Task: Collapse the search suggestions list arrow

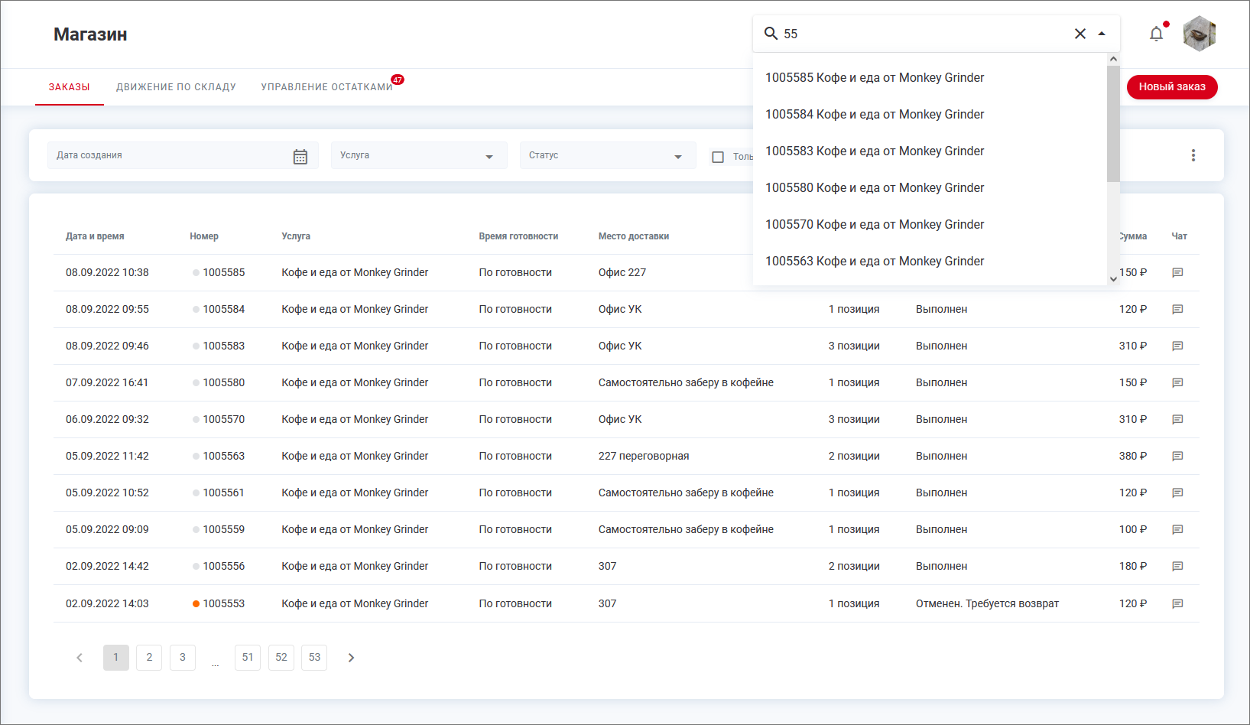Action: 1102,34
